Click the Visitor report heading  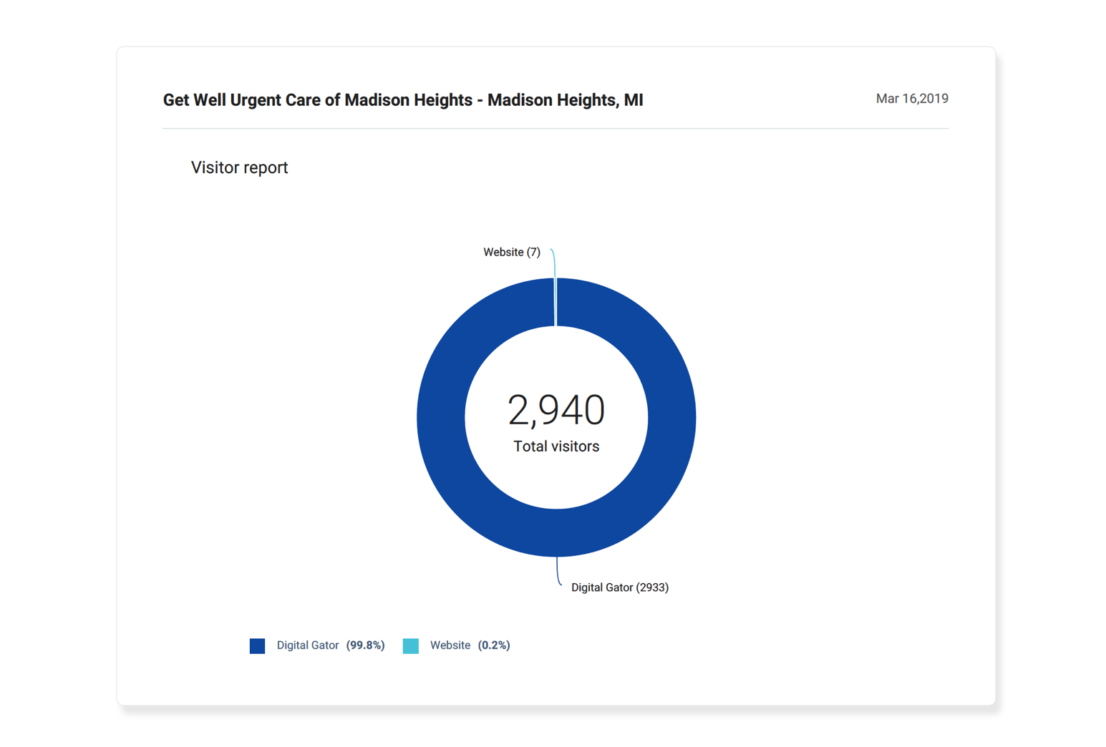point(239,167)
